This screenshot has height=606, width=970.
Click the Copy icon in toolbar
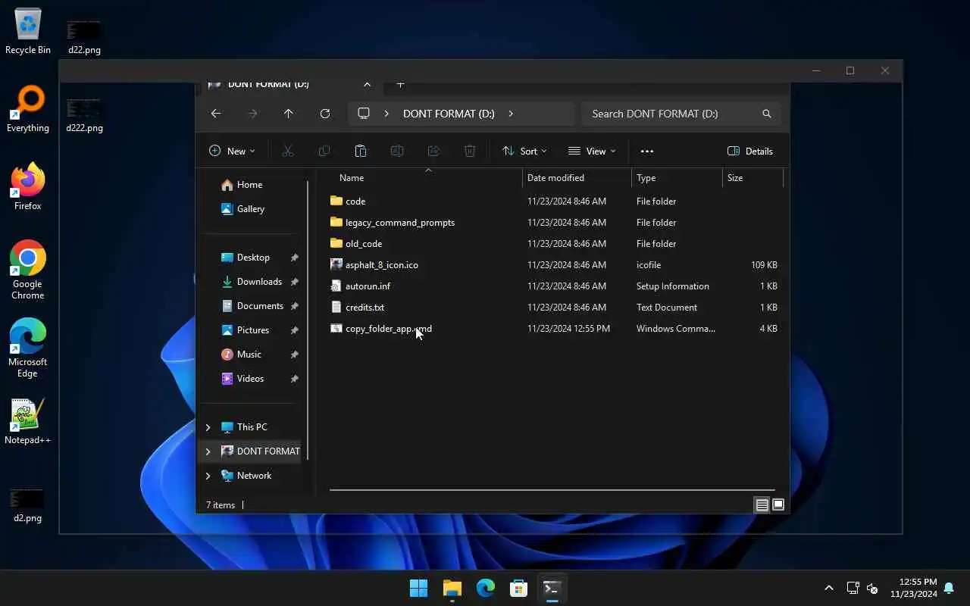[324, 151]
